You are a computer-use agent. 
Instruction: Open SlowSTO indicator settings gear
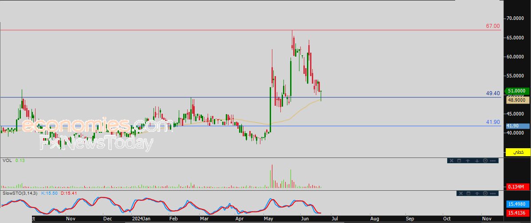click(485, 193)
